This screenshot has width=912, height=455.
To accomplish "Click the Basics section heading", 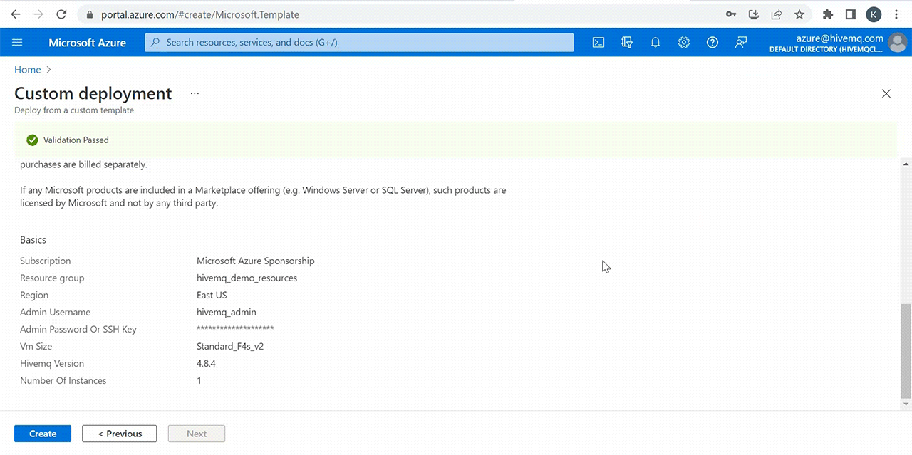I will (x=33, y=240).
